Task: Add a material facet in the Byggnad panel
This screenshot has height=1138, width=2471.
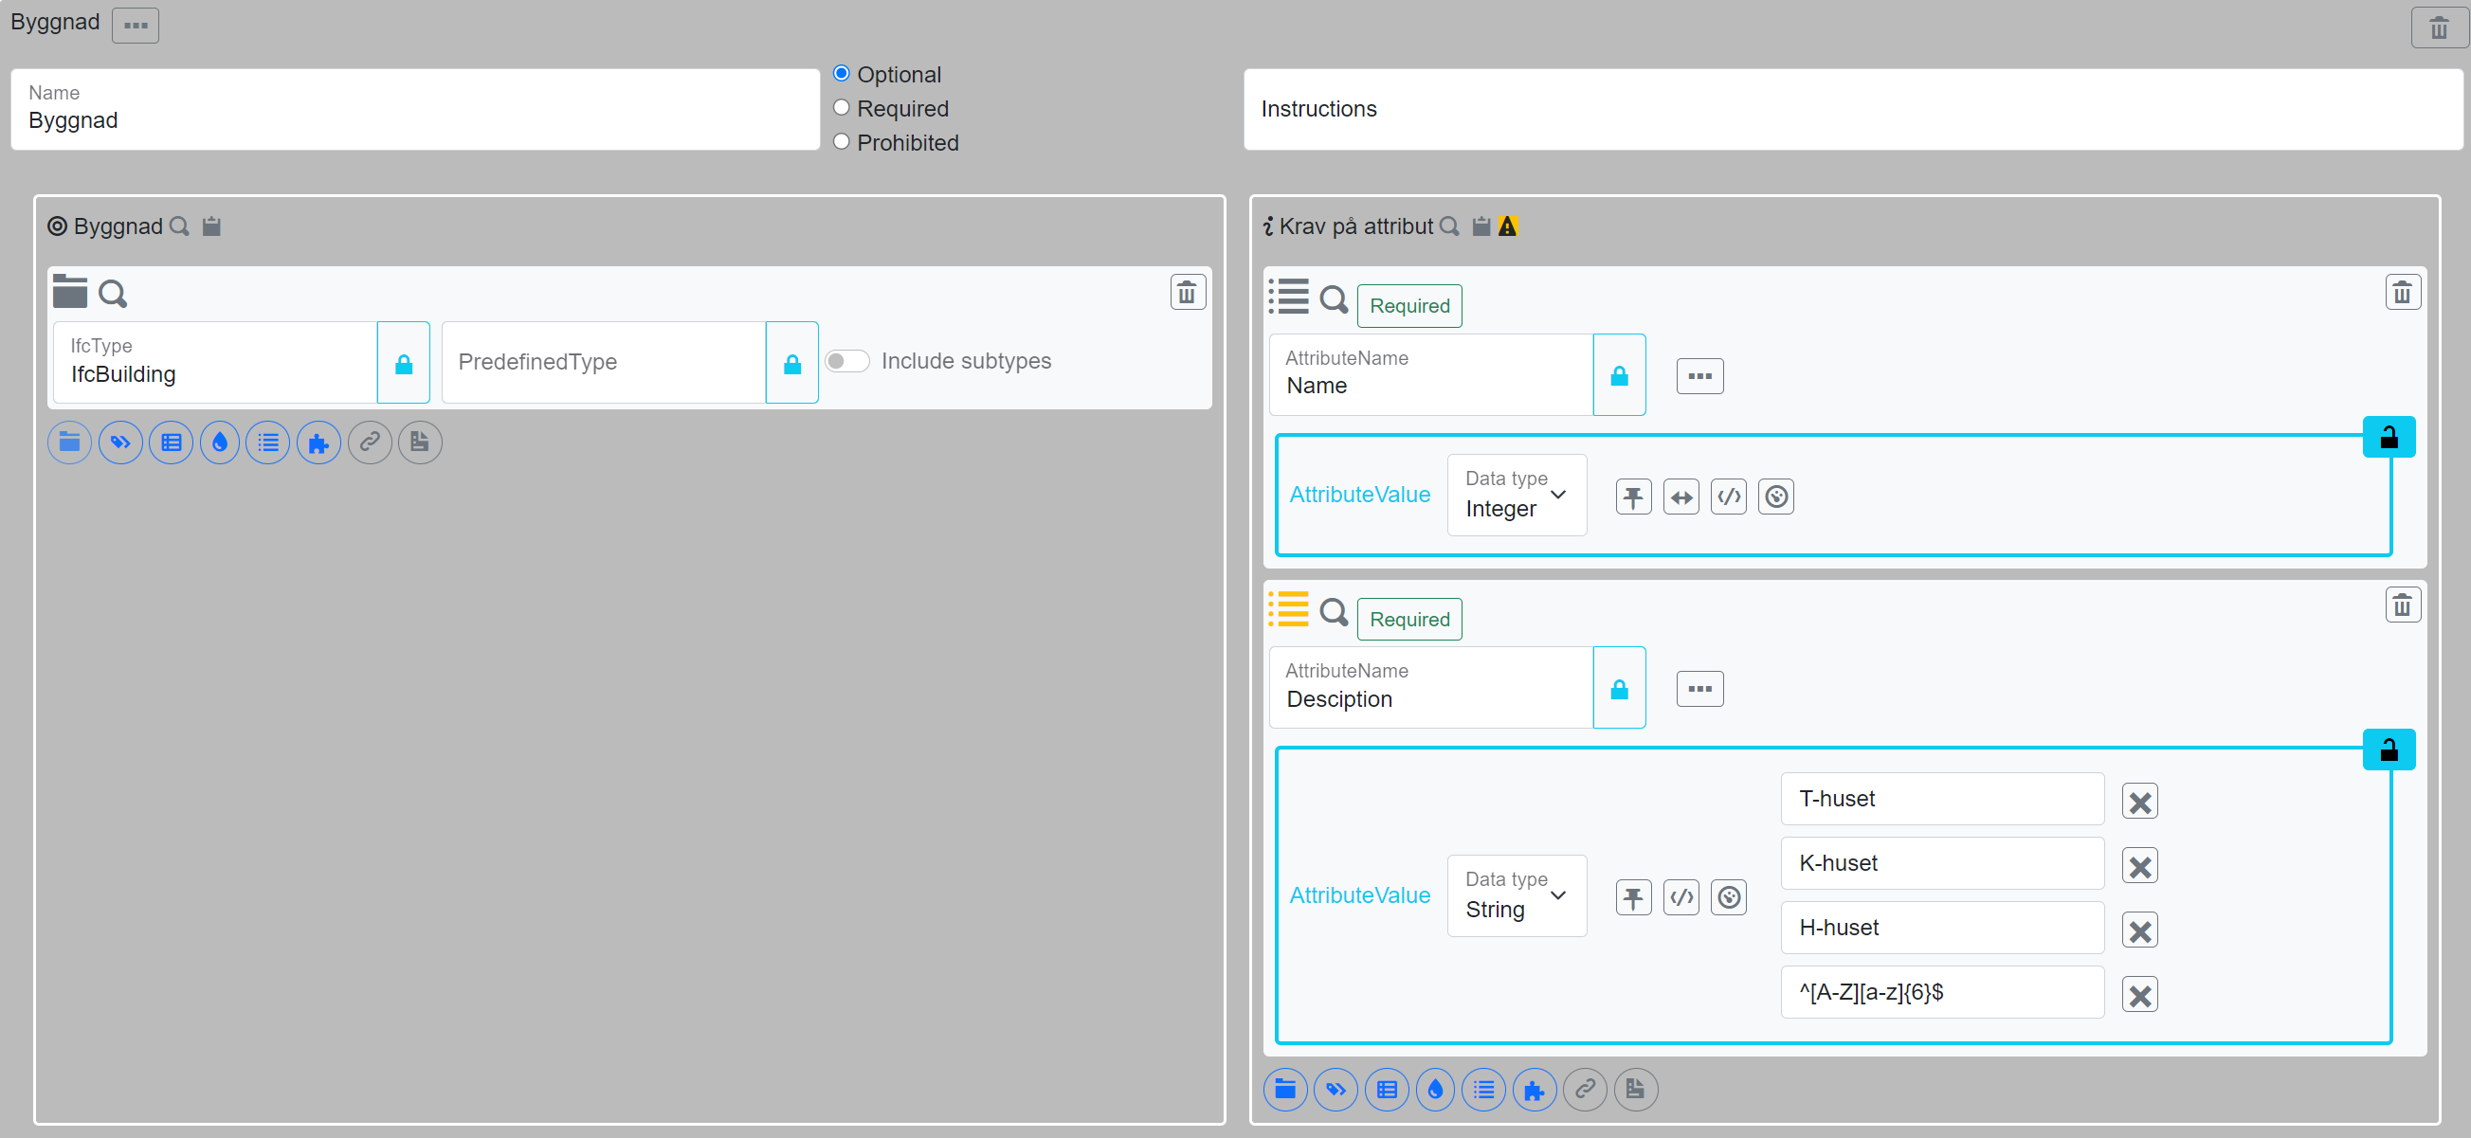Action: [x=220, y=443]
